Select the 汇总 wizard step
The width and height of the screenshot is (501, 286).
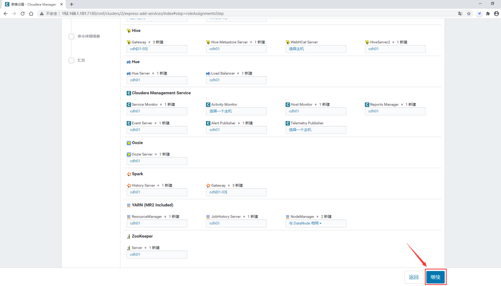[x=81, y=60]
